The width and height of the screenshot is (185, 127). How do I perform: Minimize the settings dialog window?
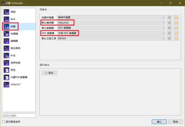[x=161, y=3]
